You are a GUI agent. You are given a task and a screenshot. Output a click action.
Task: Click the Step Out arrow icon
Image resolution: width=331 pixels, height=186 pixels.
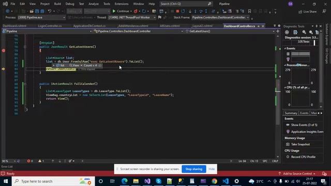(x=206, y=11)
